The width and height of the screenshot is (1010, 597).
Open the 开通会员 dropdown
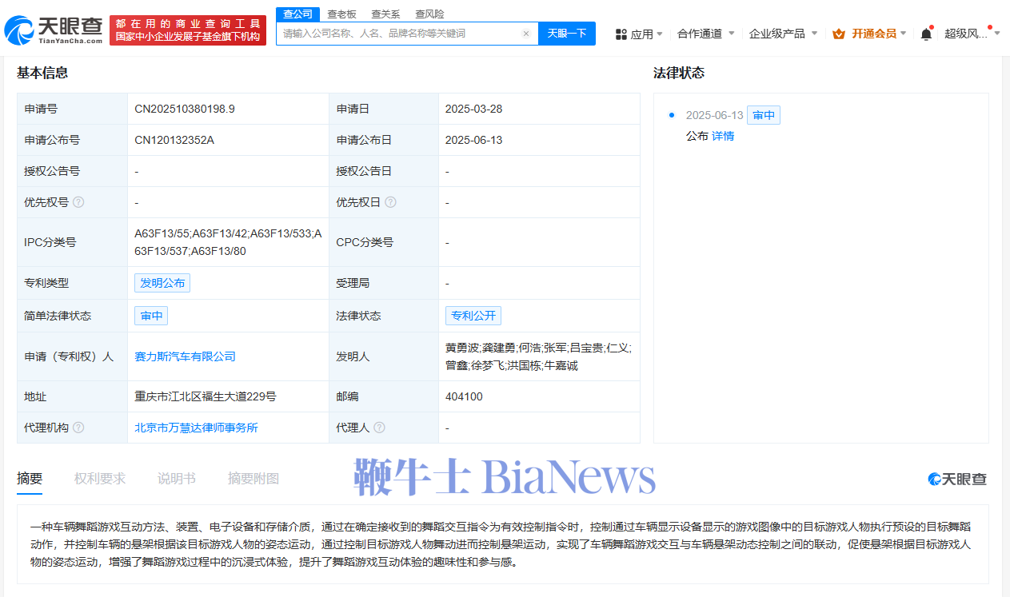869,34
